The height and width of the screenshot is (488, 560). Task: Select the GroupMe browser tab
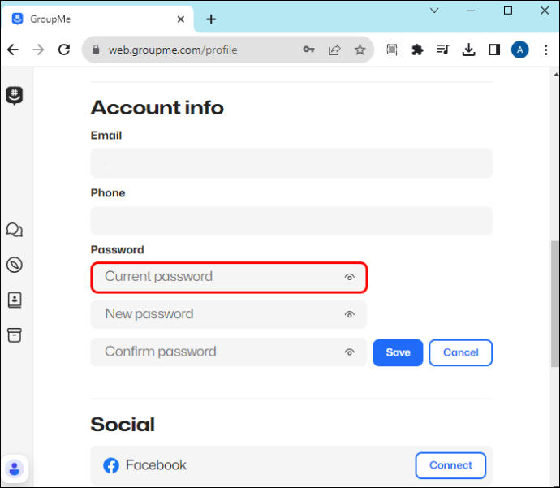97,19
